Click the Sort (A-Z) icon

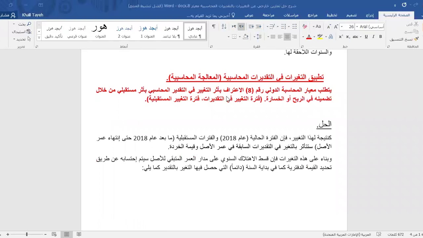coord(224,26)
